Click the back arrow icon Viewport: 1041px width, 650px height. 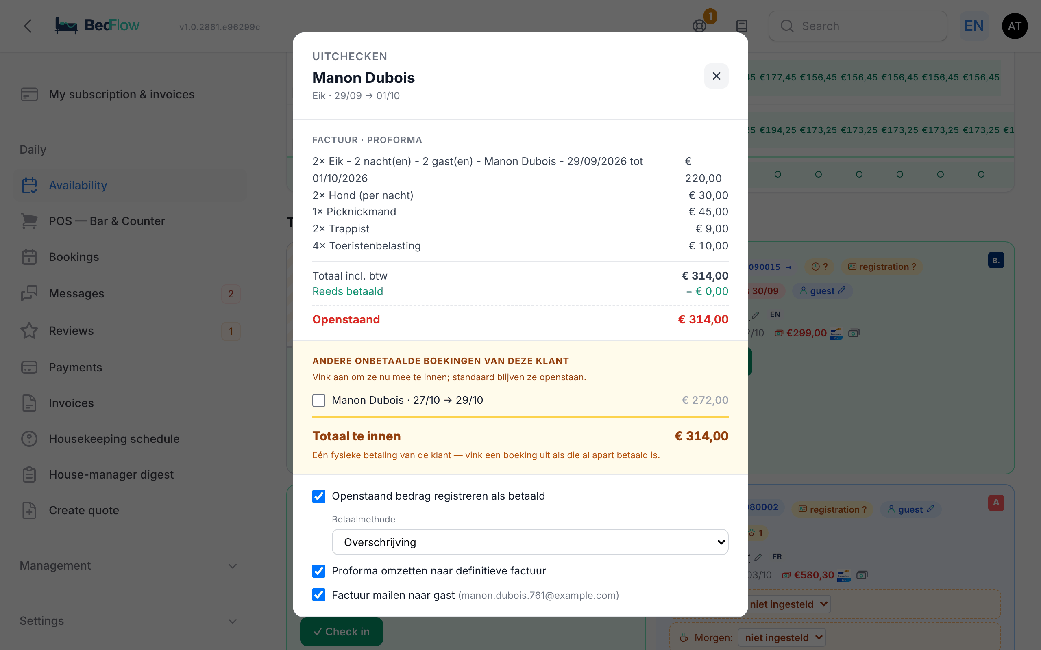28,26
